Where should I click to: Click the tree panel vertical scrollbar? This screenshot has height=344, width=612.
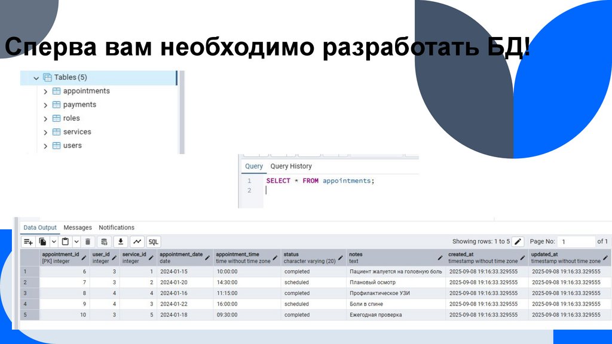(182, 112)
